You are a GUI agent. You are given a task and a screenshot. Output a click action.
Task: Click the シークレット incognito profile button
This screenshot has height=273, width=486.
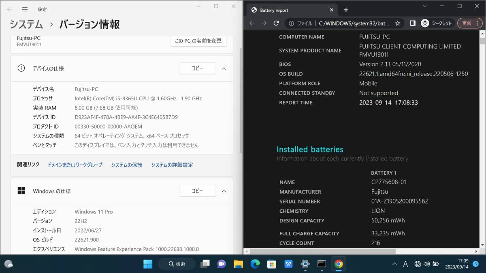point(437,23)
